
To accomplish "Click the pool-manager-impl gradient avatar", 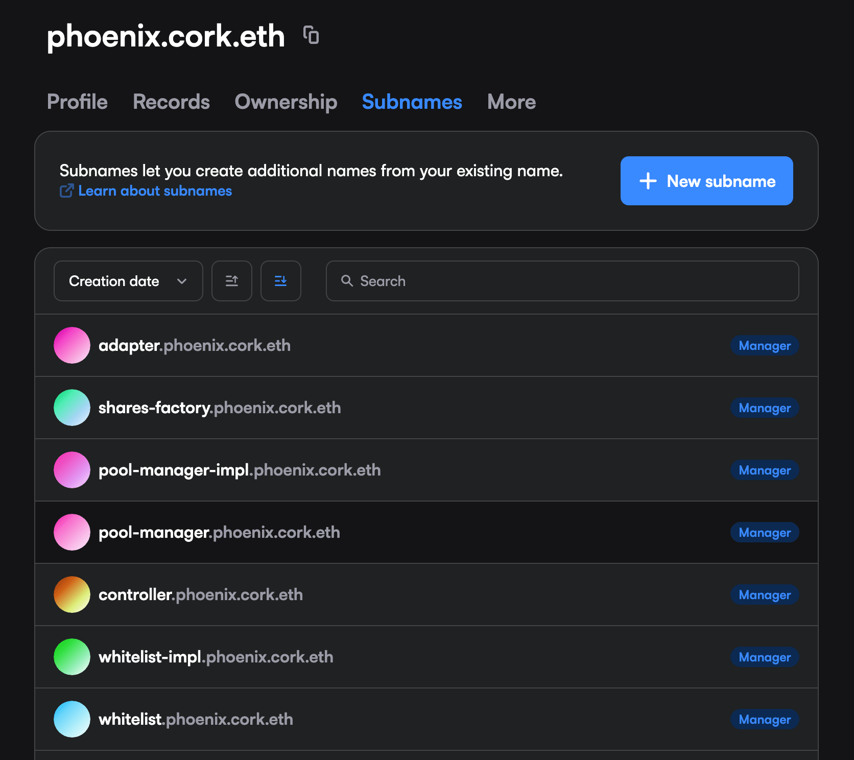I will (x=72, y=470).
